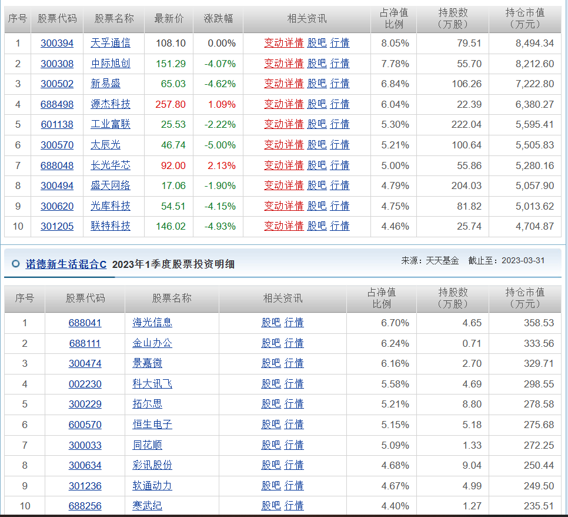Open 联特科技 stock name link
Viewport: 568px width, 517px height.
(x=111, y=226)
